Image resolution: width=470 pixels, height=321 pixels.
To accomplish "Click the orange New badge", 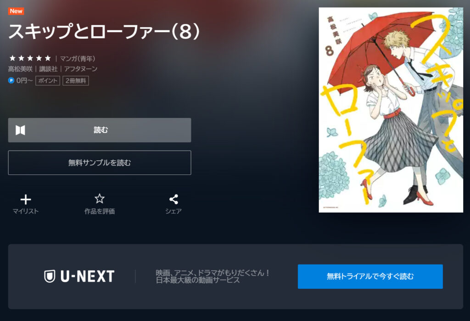I will (x=16, y=11).
